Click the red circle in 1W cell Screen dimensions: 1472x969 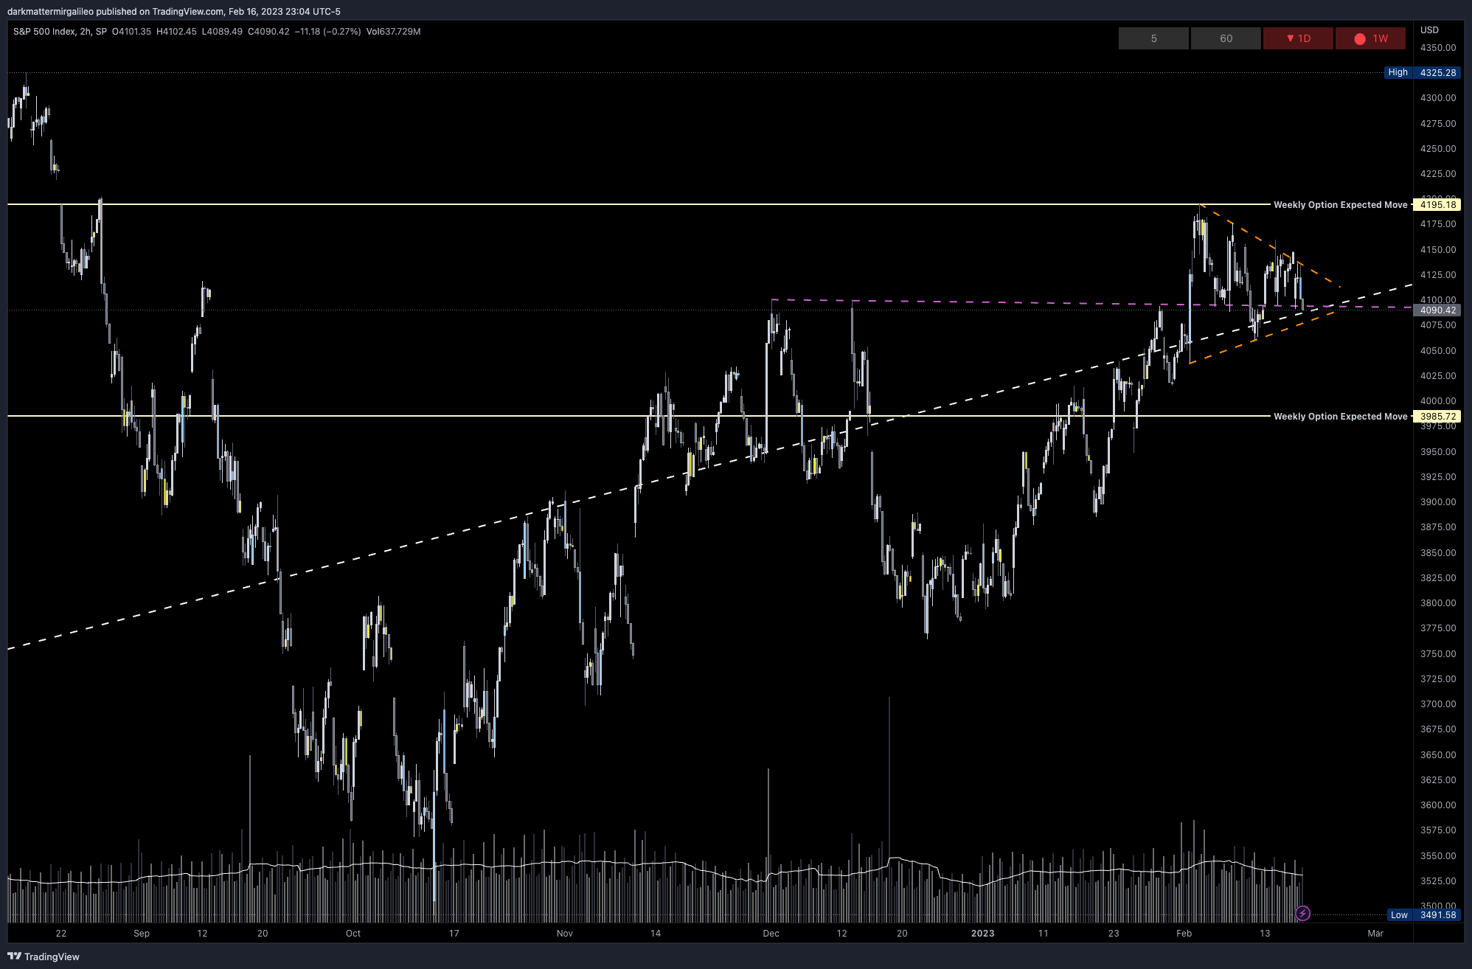click(x=1360, y=39)
